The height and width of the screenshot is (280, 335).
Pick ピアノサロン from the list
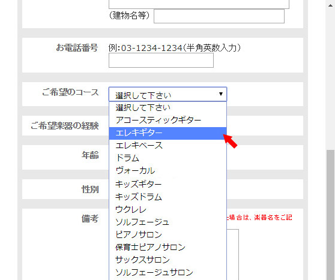coord(167,235)
